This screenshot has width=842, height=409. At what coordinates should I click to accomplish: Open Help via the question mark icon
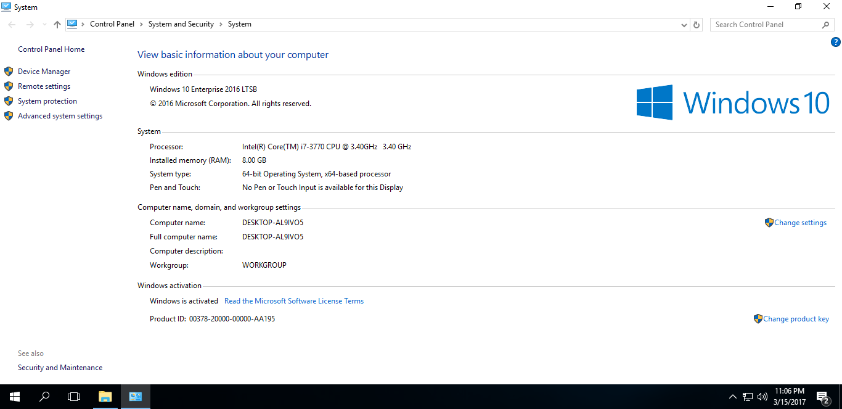836,42
